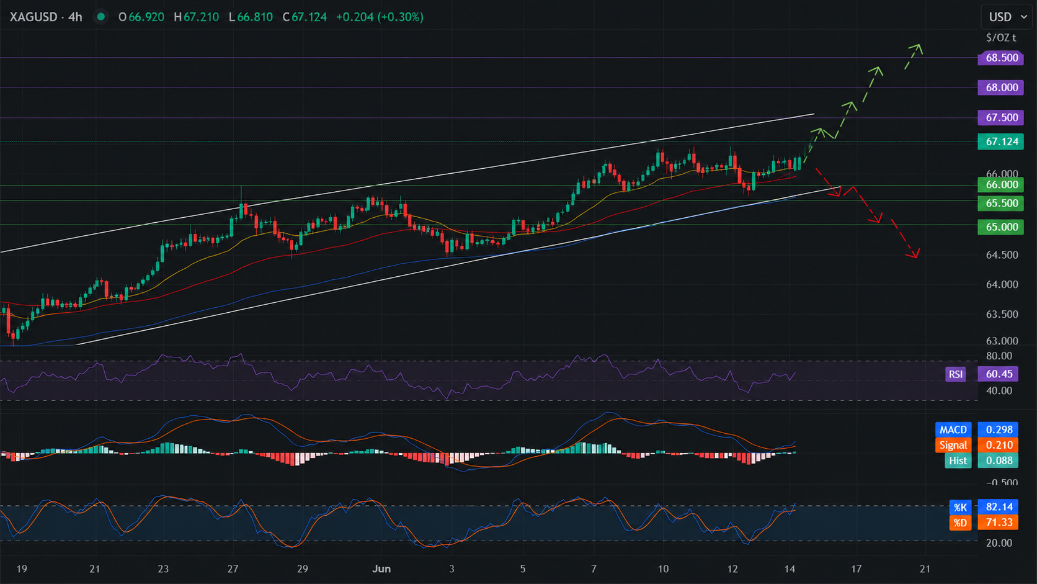Open the USD currency dropdown
Viewport: 1037px width, 584px height.
point(1007,17)
